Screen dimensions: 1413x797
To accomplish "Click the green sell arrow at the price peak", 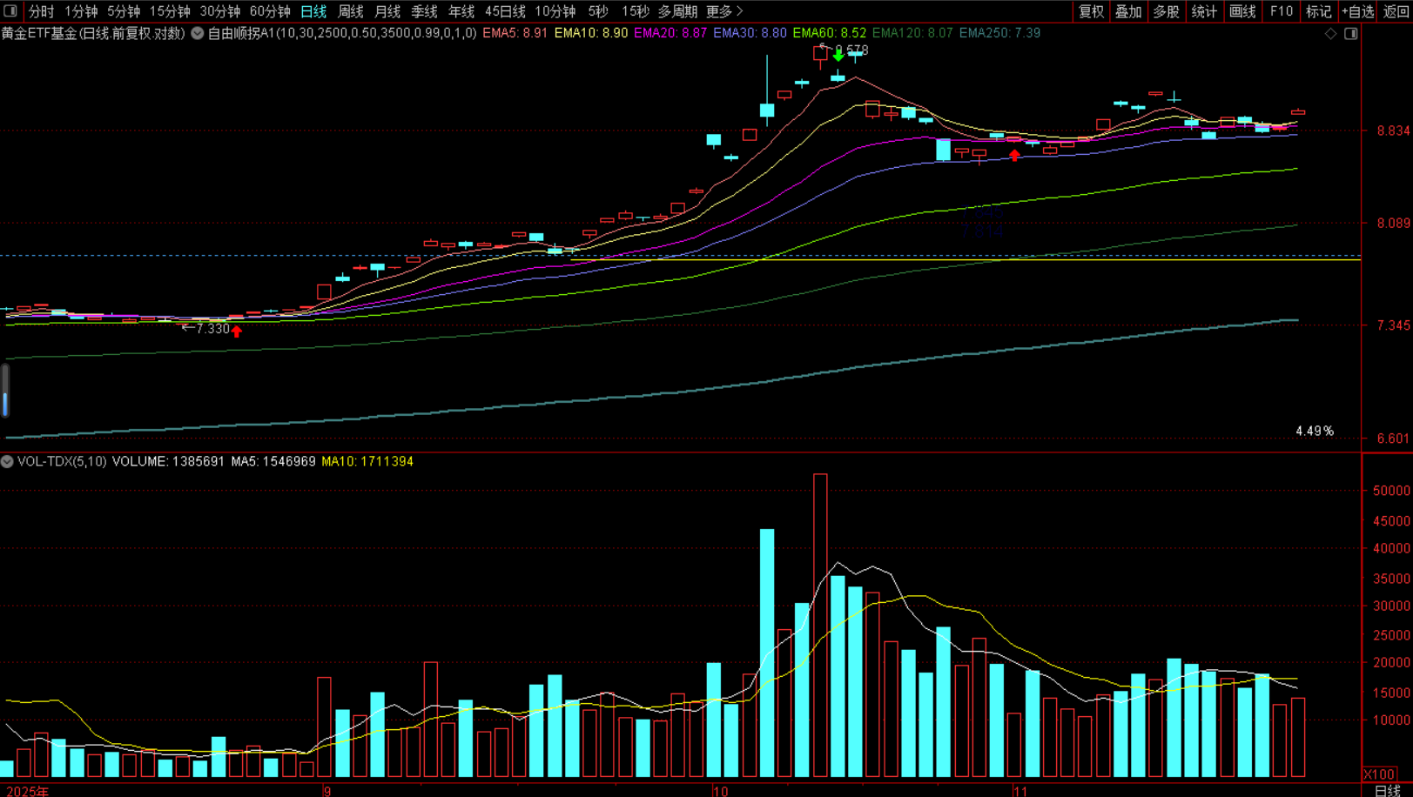I will coord(838,55).
